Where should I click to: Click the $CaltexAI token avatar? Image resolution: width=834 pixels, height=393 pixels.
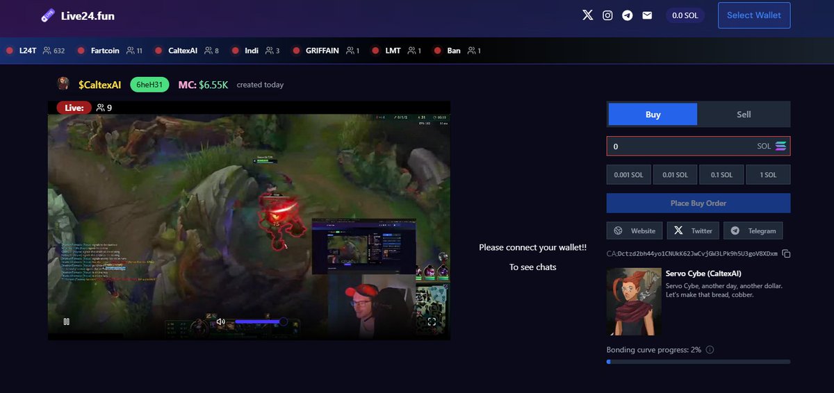pyautogui.click(x=63, y=84)
